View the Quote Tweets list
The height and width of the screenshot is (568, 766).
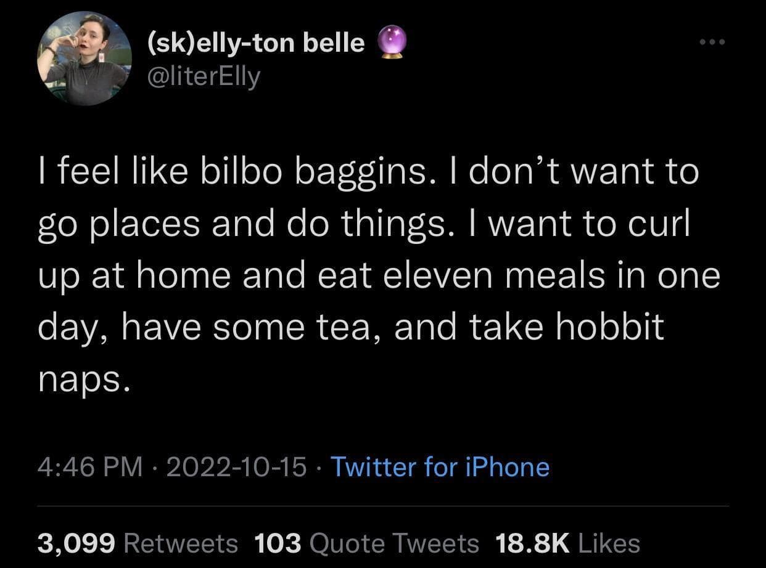pos(394,543)
